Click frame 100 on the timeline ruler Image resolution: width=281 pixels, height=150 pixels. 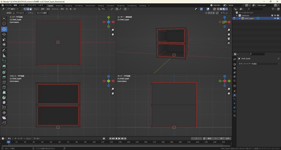click(94, 142)
